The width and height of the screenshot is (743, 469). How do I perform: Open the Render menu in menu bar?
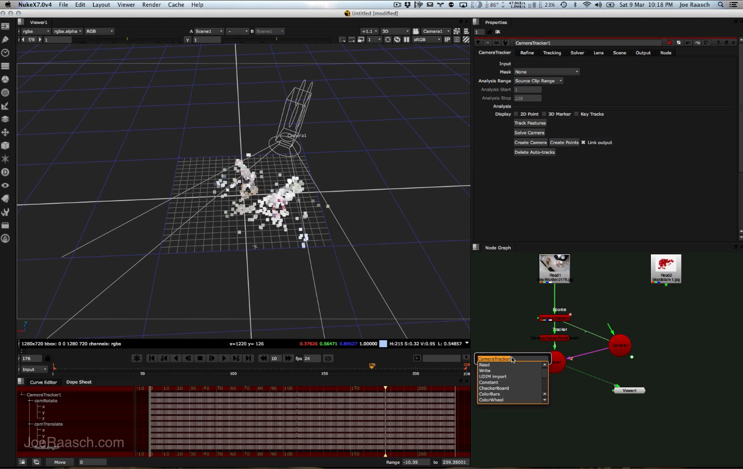[151, 5]
